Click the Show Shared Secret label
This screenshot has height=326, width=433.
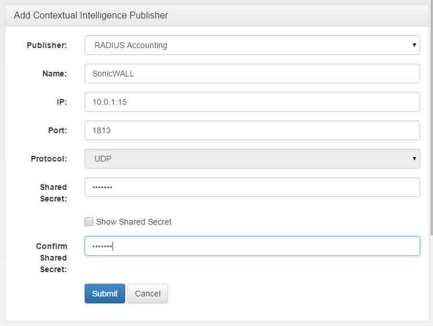click(x=134, y=222)
